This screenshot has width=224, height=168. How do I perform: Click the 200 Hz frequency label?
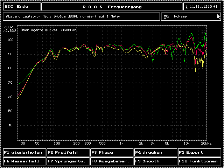coord(77,143)
